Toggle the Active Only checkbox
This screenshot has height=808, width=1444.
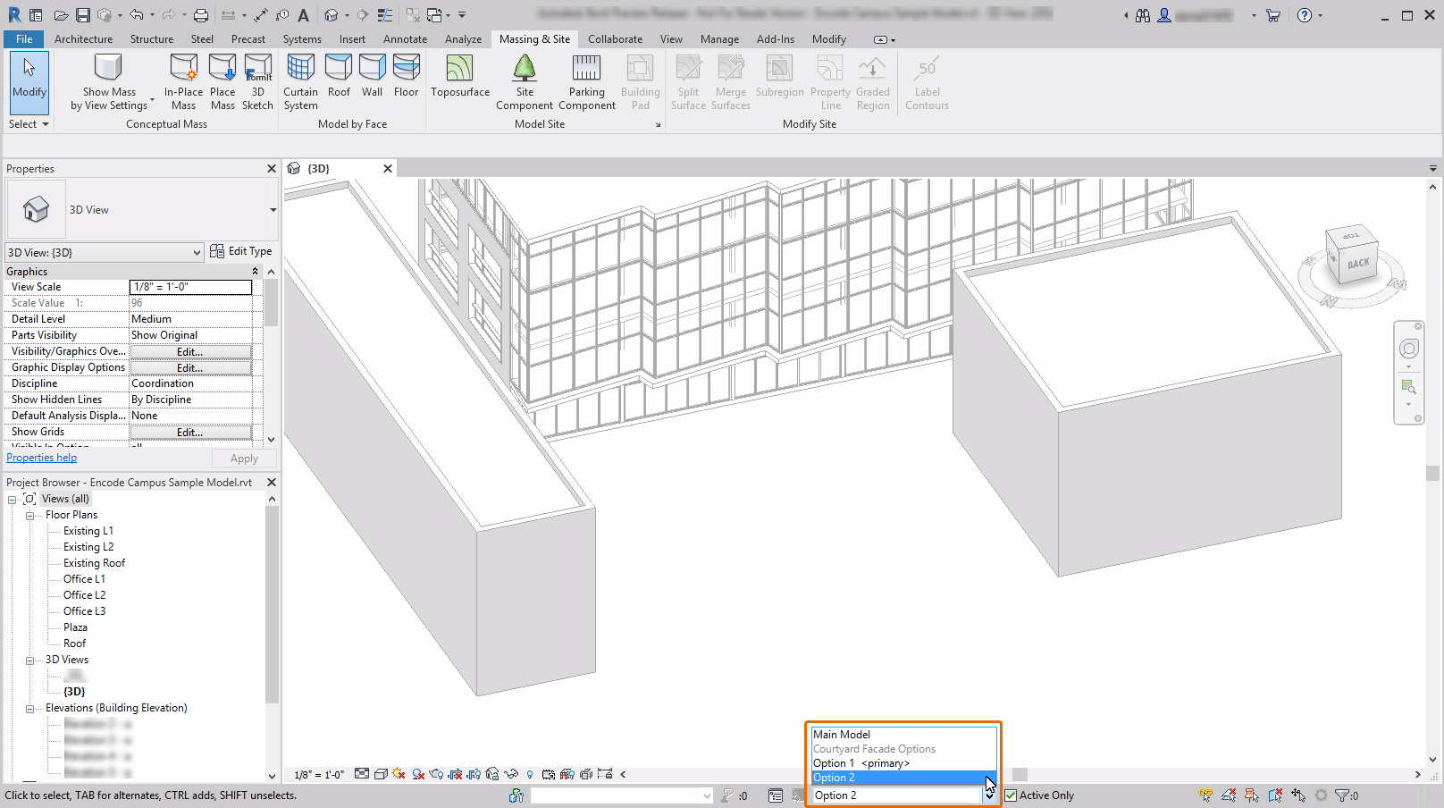[x=1012, y=795]
